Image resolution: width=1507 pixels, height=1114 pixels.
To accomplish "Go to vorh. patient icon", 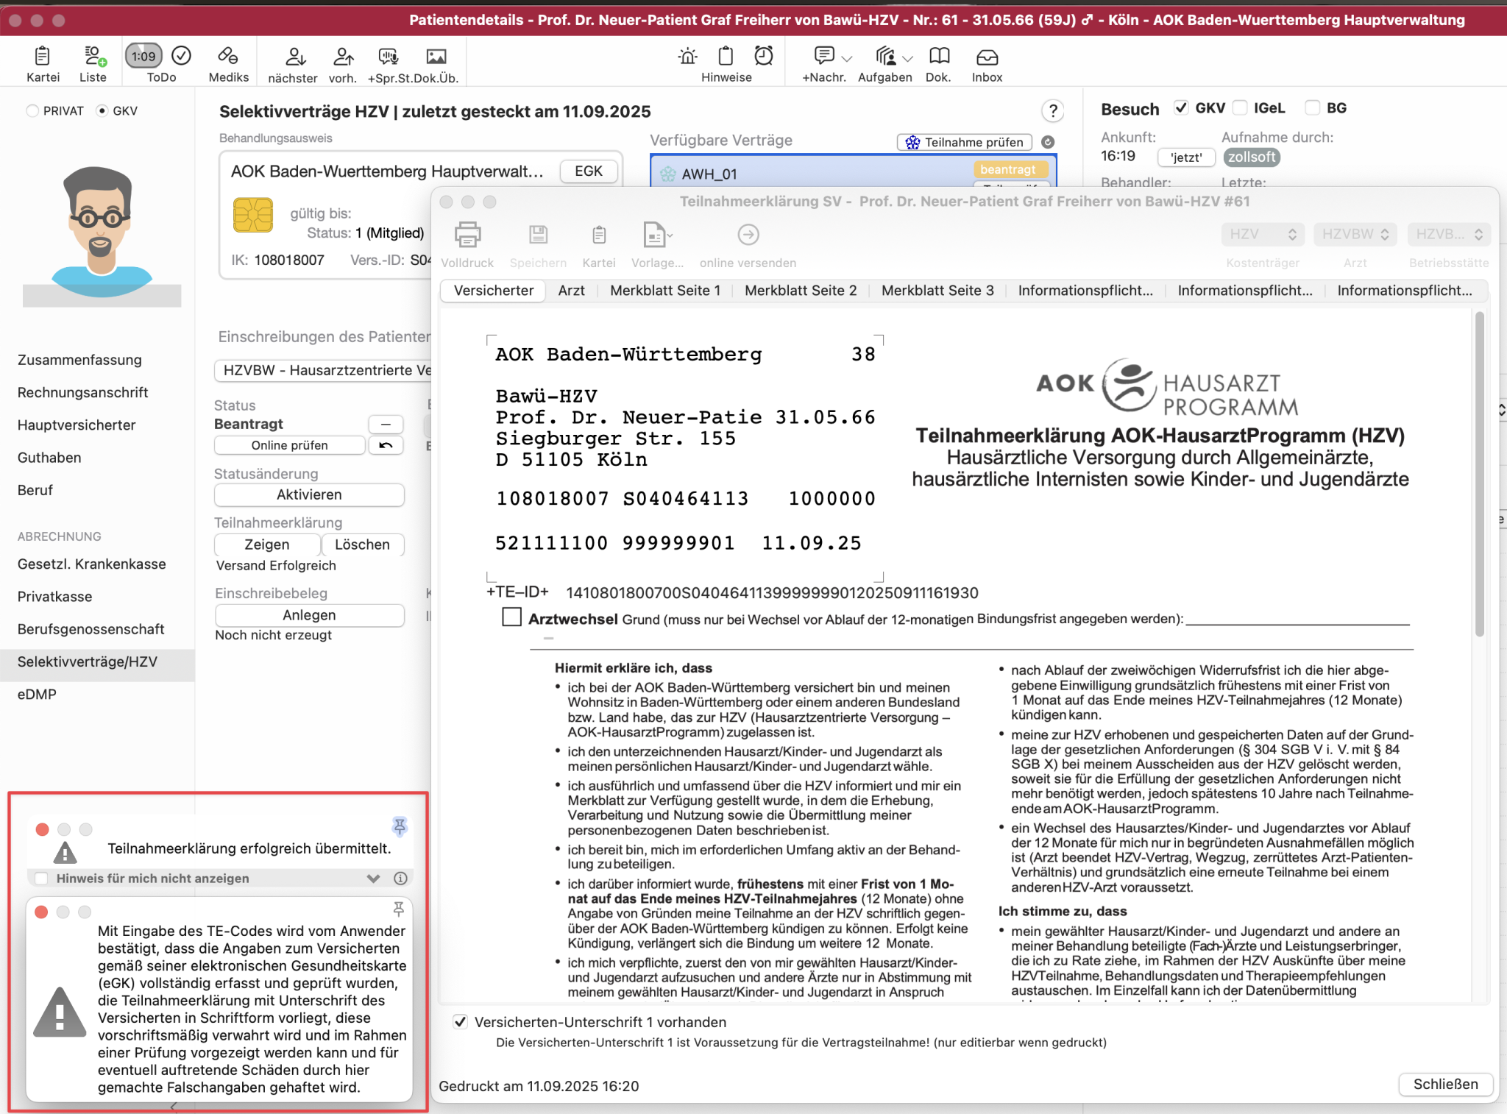I will pyautogui.click(x=343, y=56).
